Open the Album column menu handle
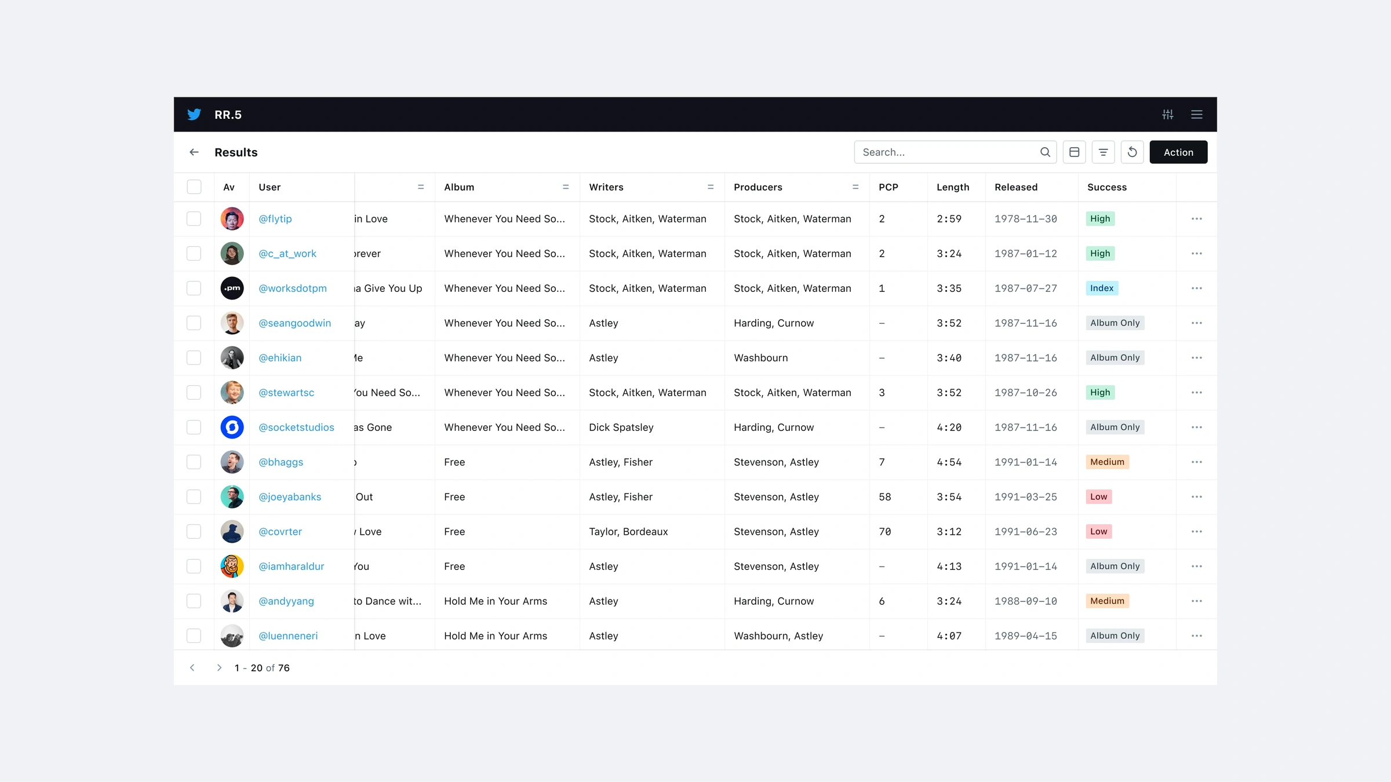Viewport: 1391px width, 782px height. pyautogui.click(x=565, y=187)
